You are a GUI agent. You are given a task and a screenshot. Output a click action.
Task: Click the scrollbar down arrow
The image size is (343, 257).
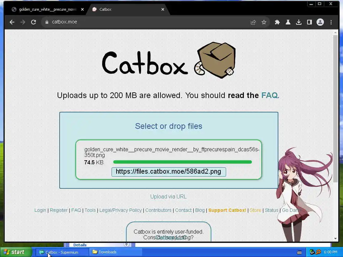[x=336, y=238]
